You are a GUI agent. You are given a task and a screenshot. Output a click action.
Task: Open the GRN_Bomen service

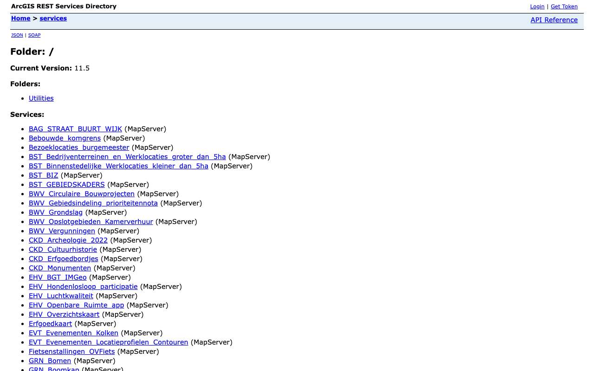(50, 361)
